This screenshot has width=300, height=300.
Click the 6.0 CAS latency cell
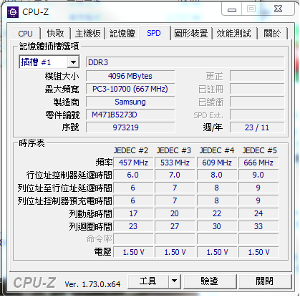[x=133, y=175]
